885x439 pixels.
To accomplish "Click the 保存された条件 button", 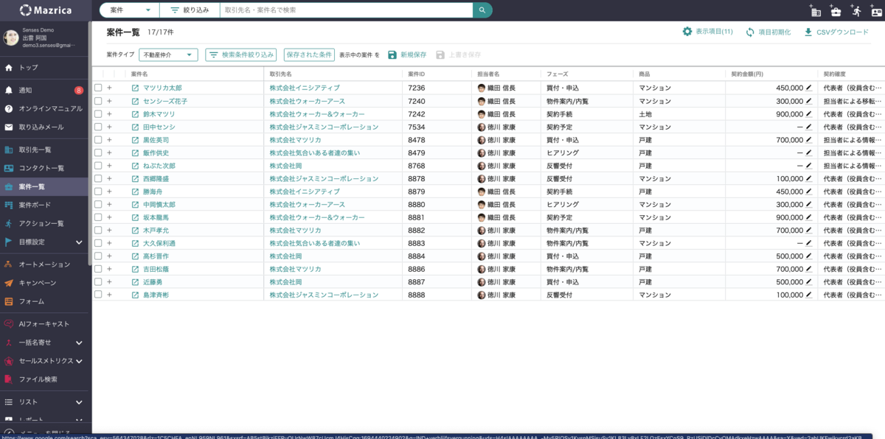I will click(309, 55).
